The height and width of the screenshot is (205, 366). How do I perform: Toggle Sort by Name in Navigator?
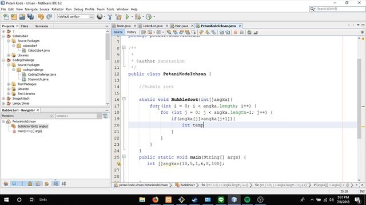click(x=55, y=183)
